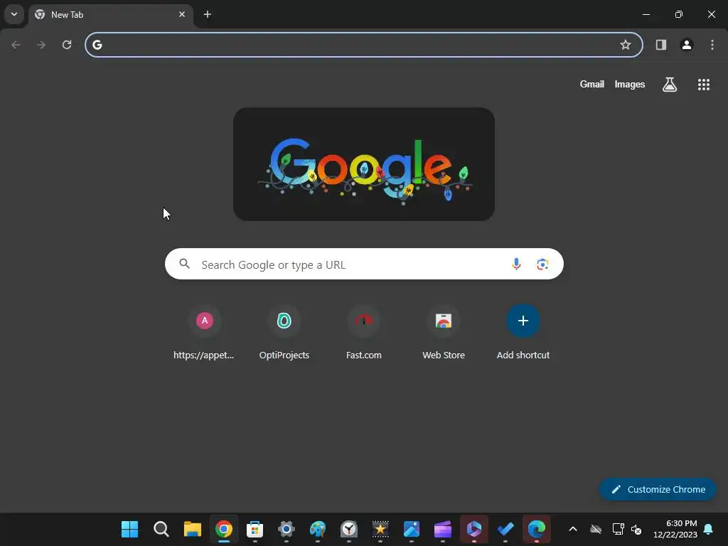Screen dimensions: 728x546
Task: Close the New Tab tab
Action: tap(182, 14)
